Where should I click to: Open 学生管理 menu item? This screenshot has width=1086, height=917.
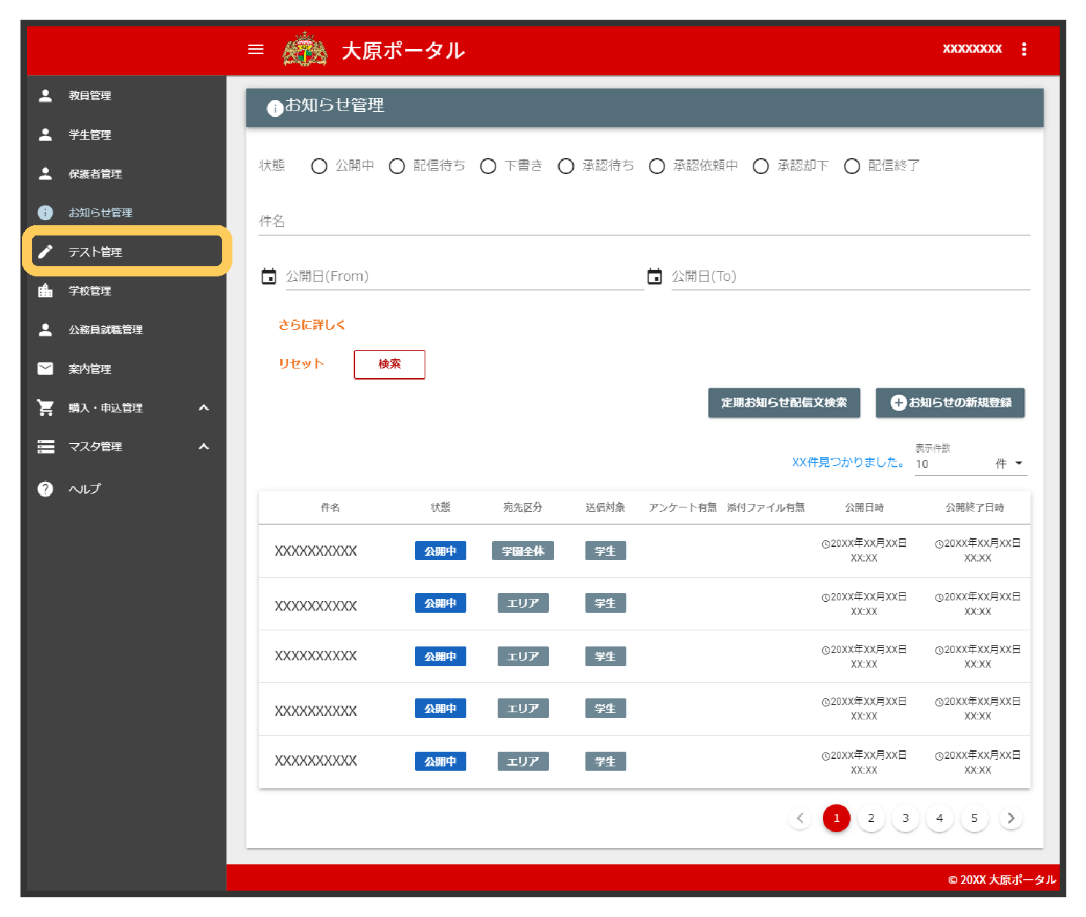[x=126, y=135]
